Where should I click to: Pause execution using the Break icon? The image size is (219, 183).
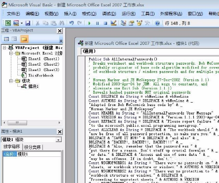click(x=98, y=23)
